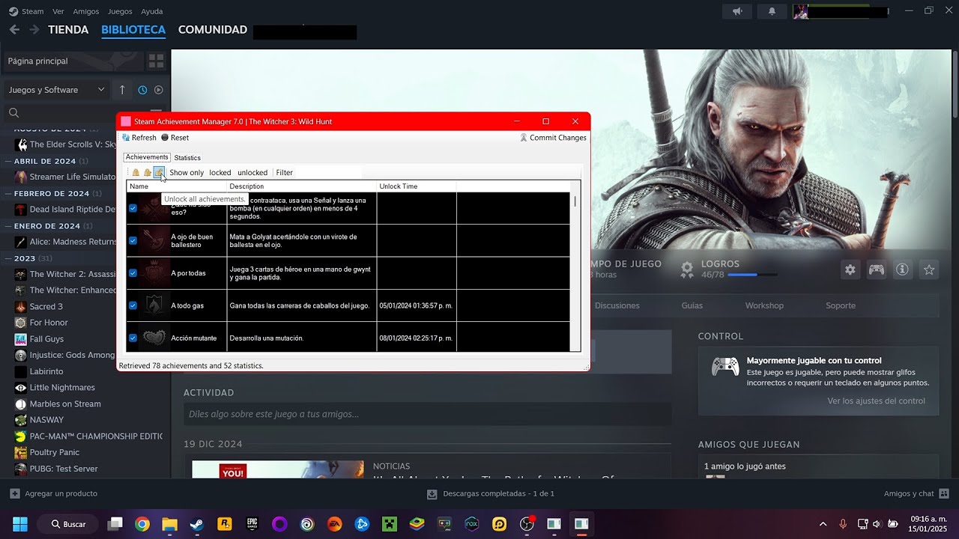Select Little Nightmares in library list
The width and height of the screenshot is (959, 539).
tap(62, 388)
